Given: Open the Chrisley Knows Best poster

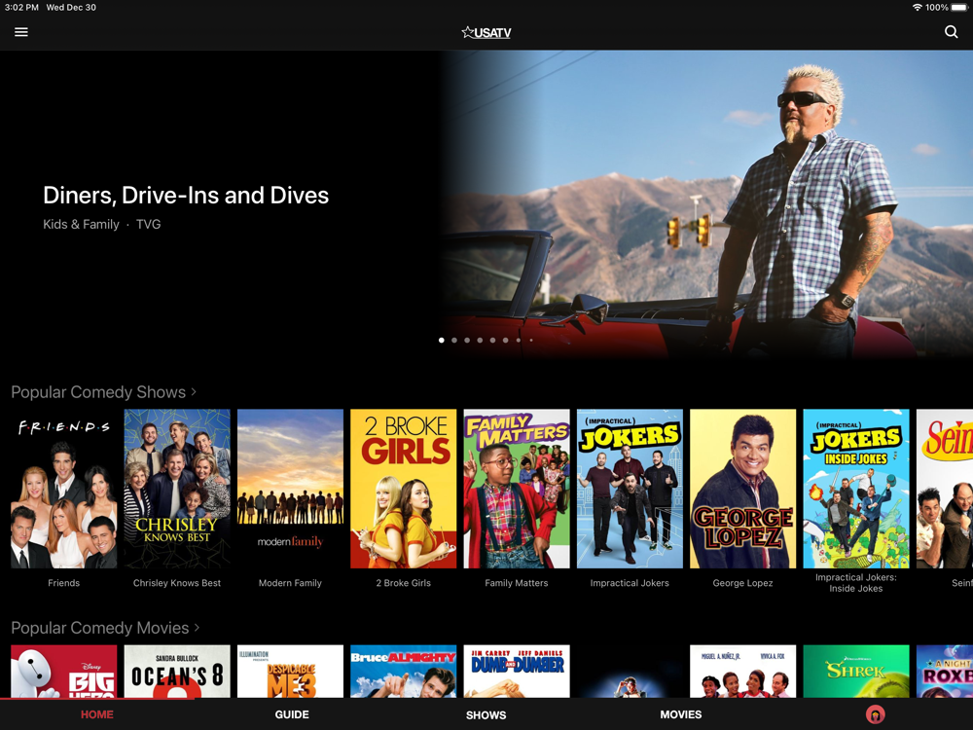Looking at the screenshot, I should pos(177,489).
